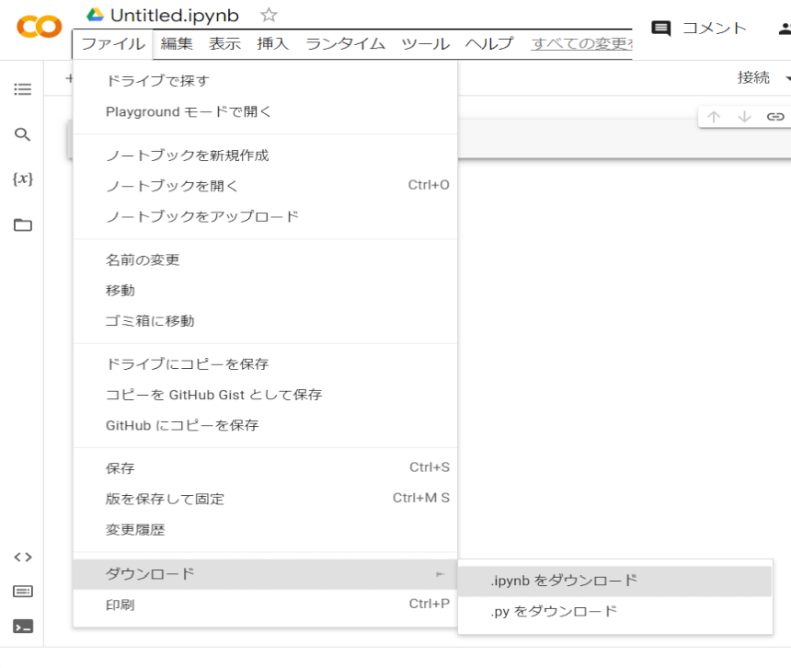Open the variables {x} panel
Viewport: 791px width, 668px height.
[23, 179]
